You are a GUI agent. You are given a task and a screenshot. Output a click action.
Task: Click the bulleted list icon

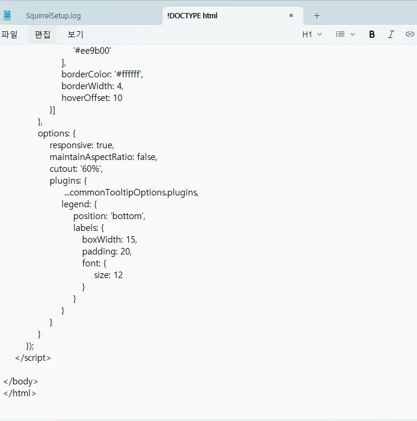click(x=340, y=34)
